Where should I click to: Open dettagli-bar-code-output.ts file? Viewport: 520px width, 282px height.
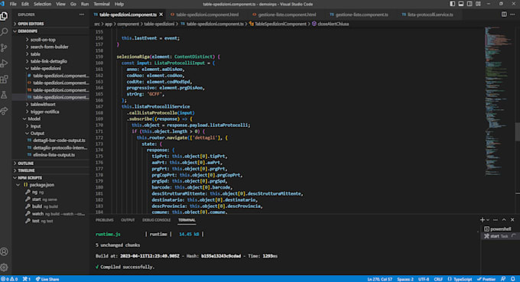50,141
